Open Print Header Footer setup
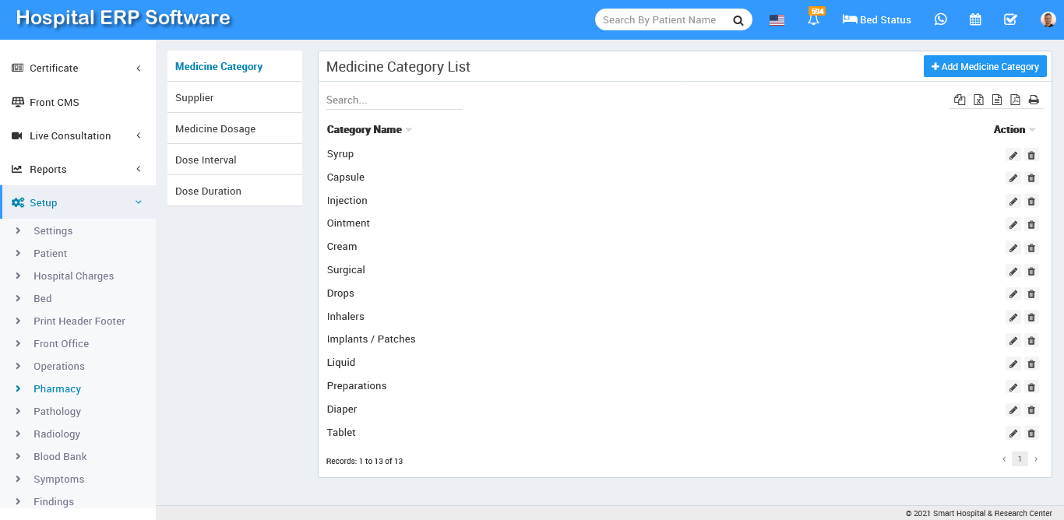This screenshot has height=520, width=1064. (x=79, y=321)
